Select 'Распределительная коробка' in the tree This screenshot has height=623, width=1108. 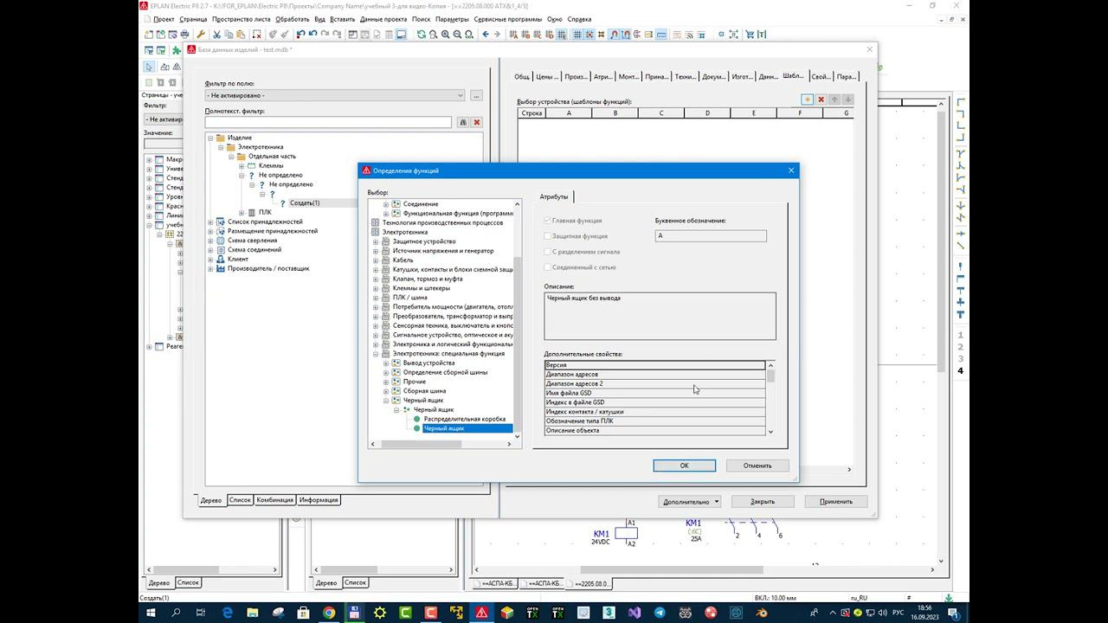[464, 419]
